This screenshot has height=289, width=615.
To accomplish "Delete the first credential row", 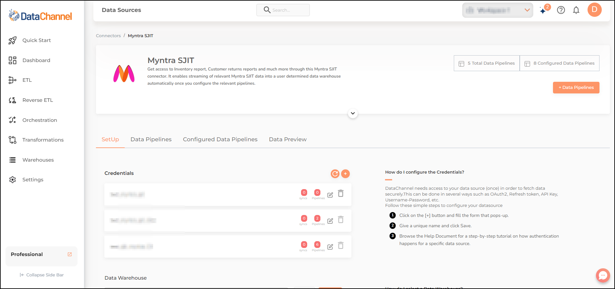I will tap(341, 193).
